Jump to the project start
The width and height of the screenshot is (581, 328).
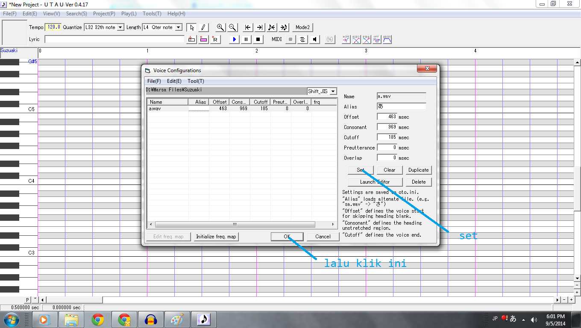click(247, 27)
